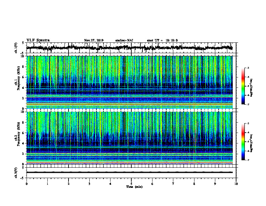The height and width of the screenshot is (206, 266).
Task: Click time axis tick label '3'
Action: click(89, 184)
